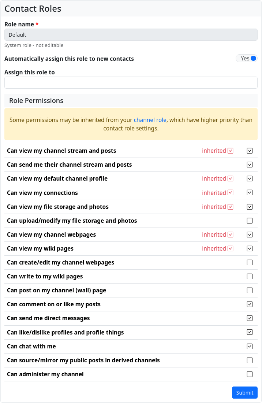Open the channel role link
Screen dimensions: 262x403
(x=150, y=120)
